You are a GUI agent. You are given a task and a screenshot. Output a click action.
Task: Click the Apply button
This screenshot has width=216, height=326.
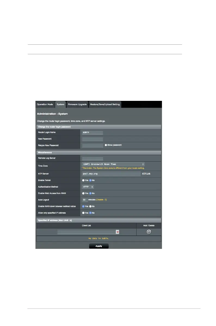tap(99, 246)
